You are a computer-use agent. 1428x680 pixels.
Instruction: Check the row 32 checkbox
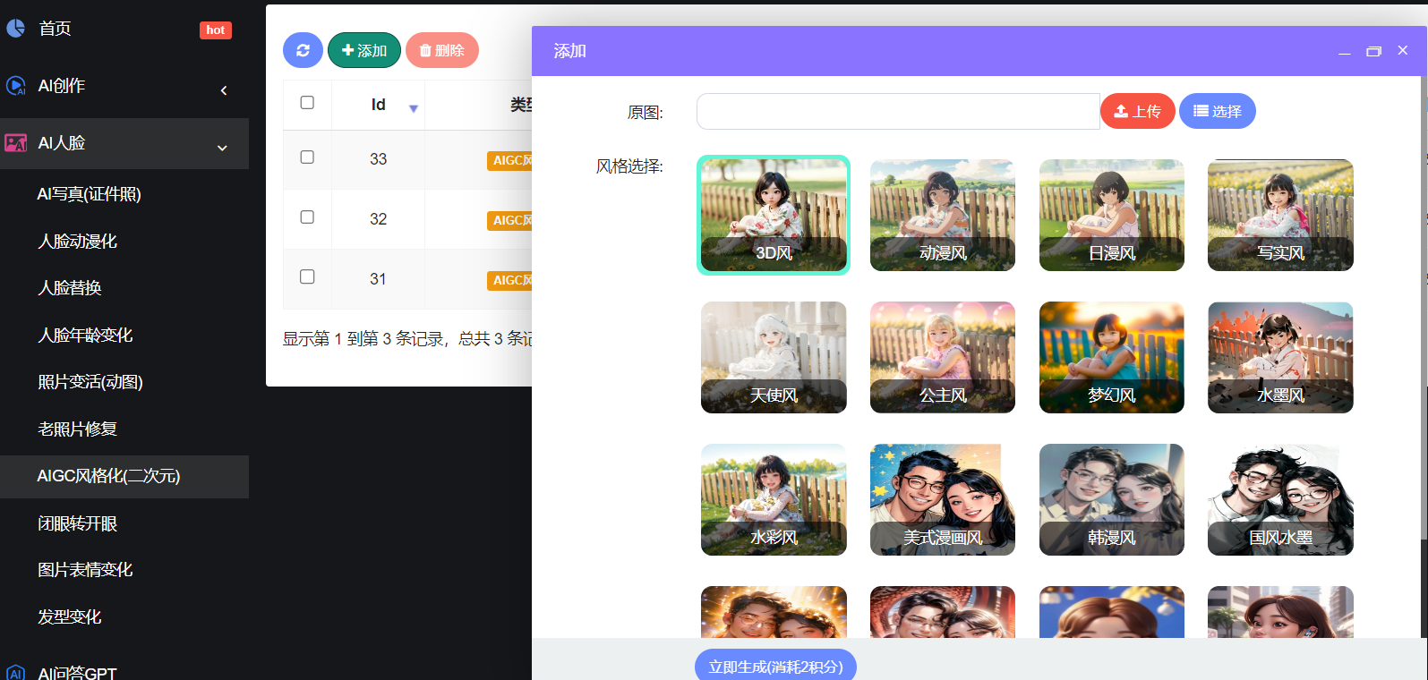pyautogui.click(x=307, y=217)
